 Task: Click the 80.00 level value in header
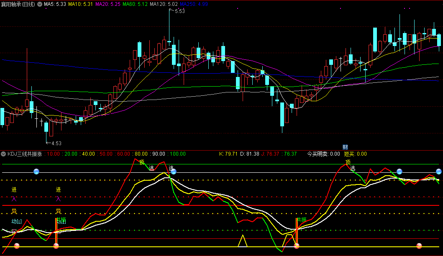click(141, 154)
